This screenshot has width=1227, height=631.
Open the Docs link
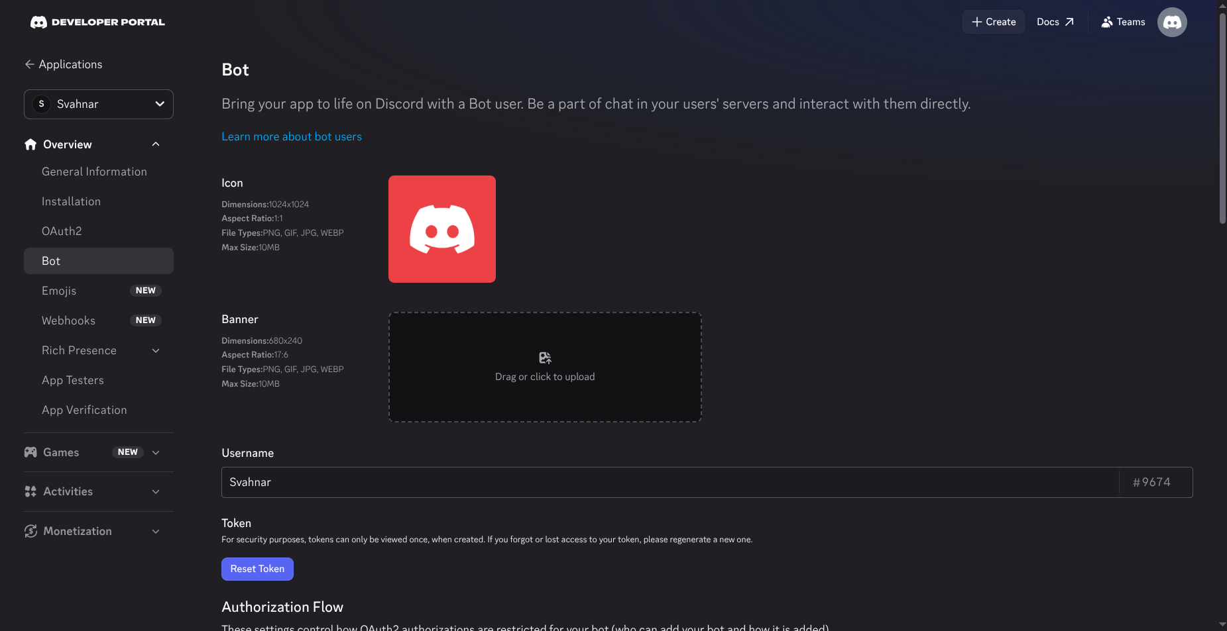click(1055, 22)
